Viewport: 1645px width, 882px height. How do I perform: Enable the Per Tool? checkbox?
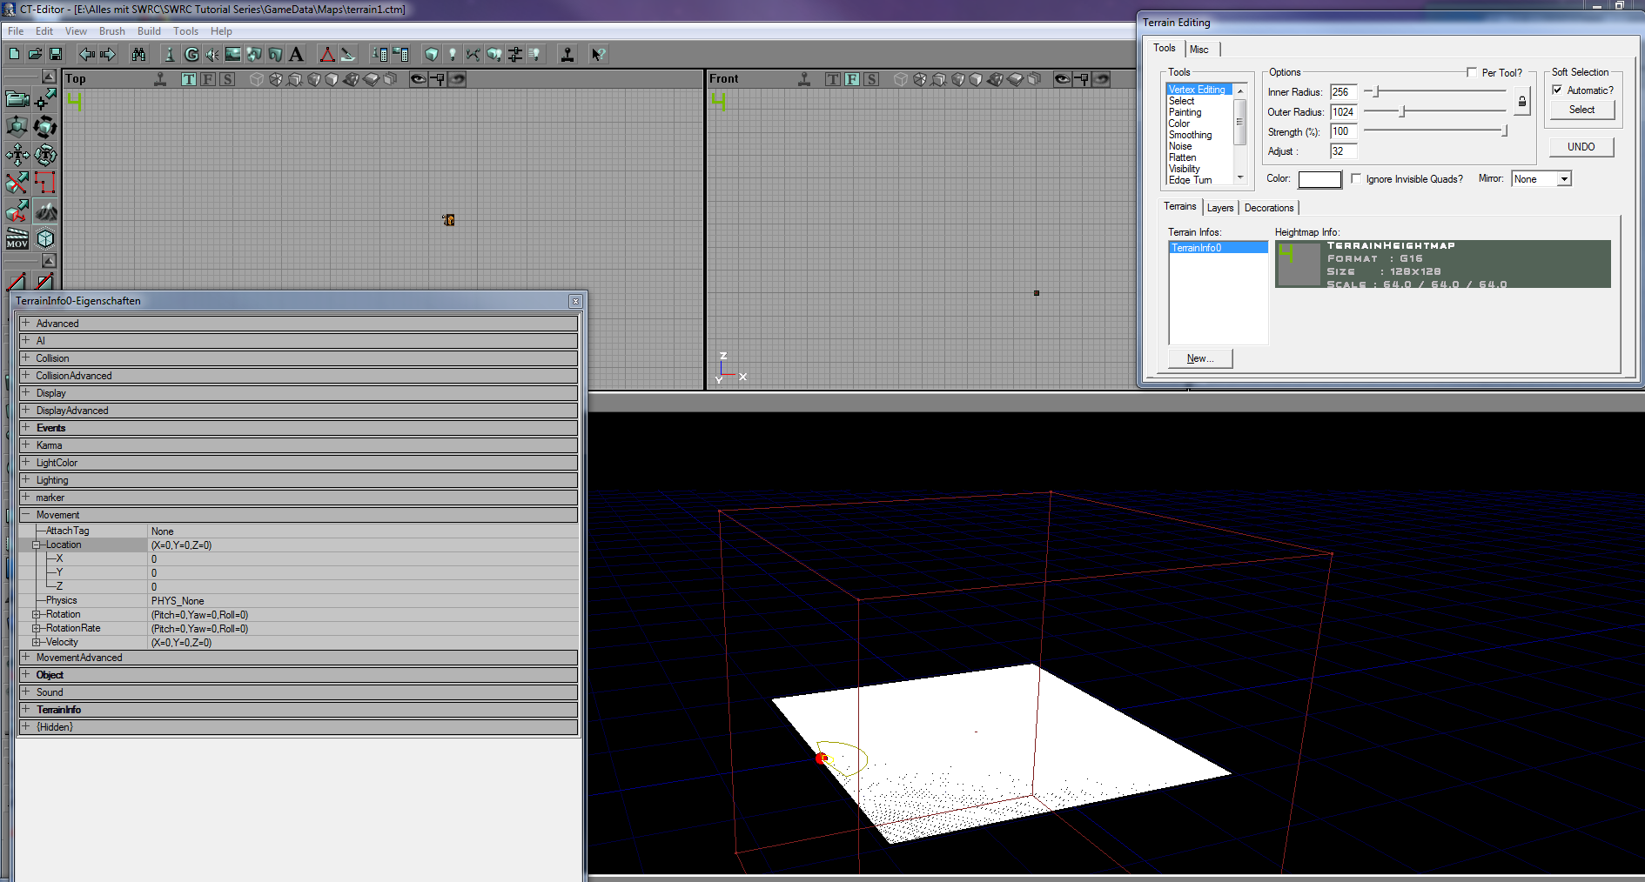pyautogui.click(x=1471, y=72)
